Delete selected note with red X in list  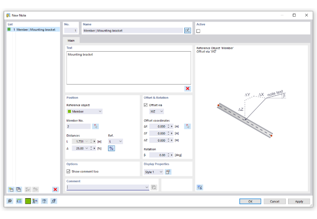(55, 189)
